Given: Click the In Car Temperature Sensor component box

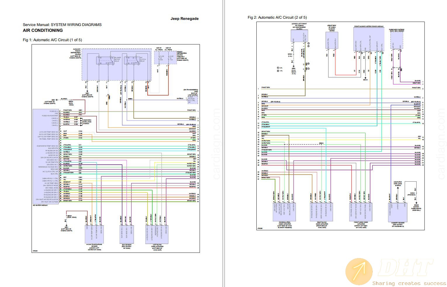Looking at the screenshot, I should pyautogui.click(x=94, y=234).
